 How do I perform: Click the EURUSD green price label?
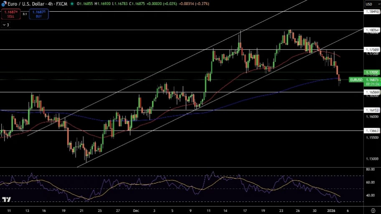coord(356,79)
